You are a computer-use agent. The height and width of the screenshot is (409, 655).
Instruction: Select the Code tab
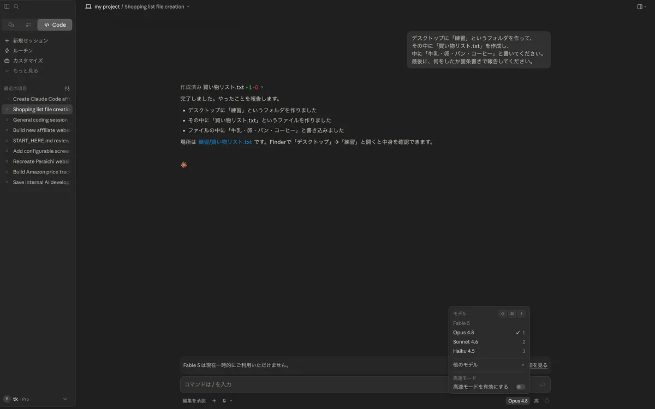coord(55,25)
